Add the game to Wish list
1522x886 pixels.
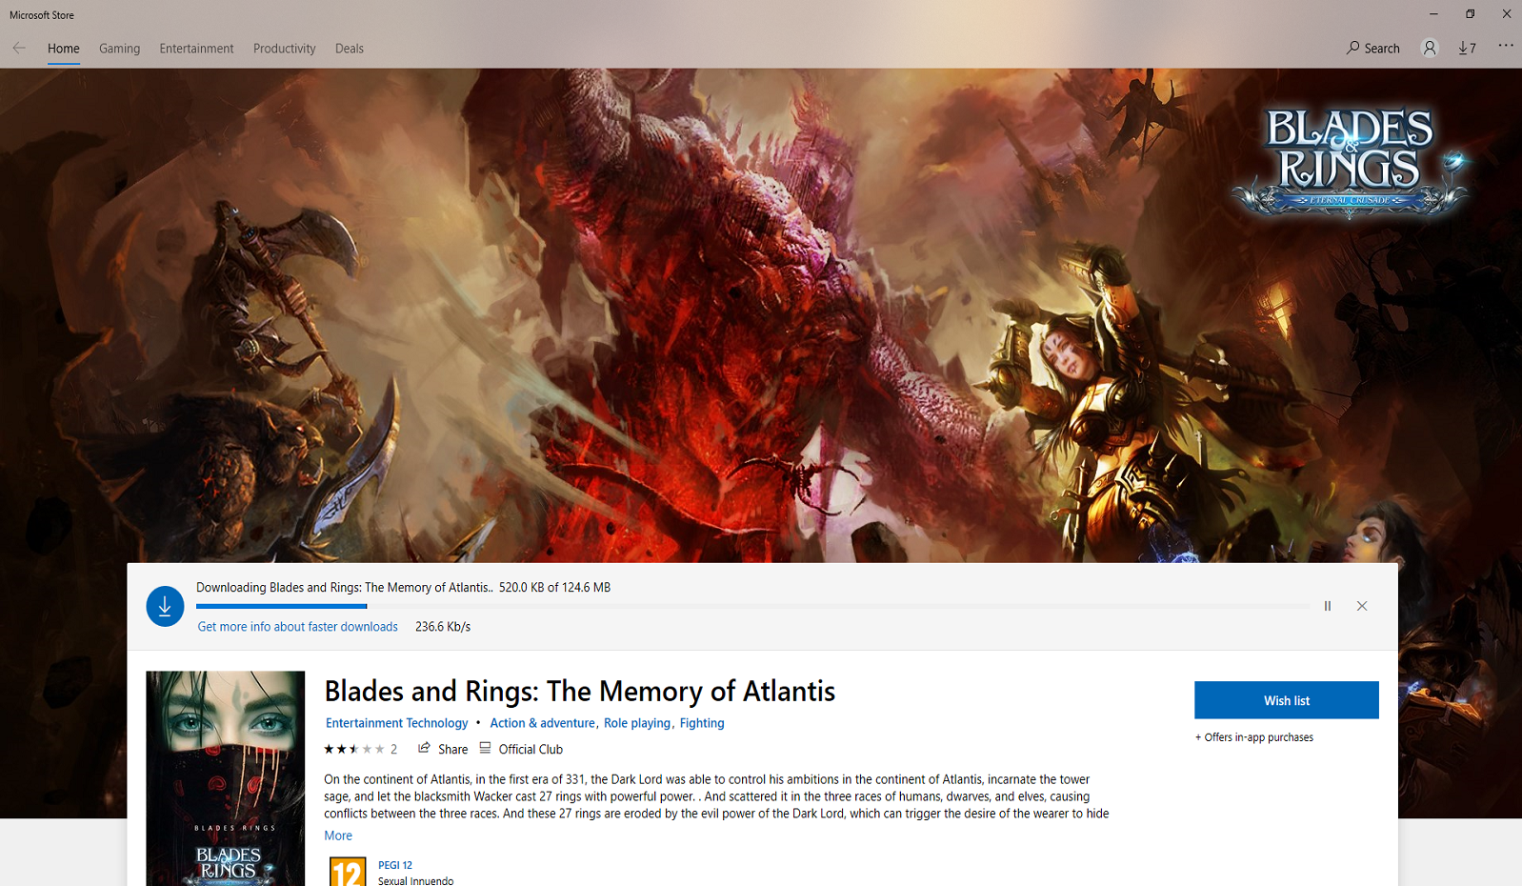click(x=1287, y=700)
